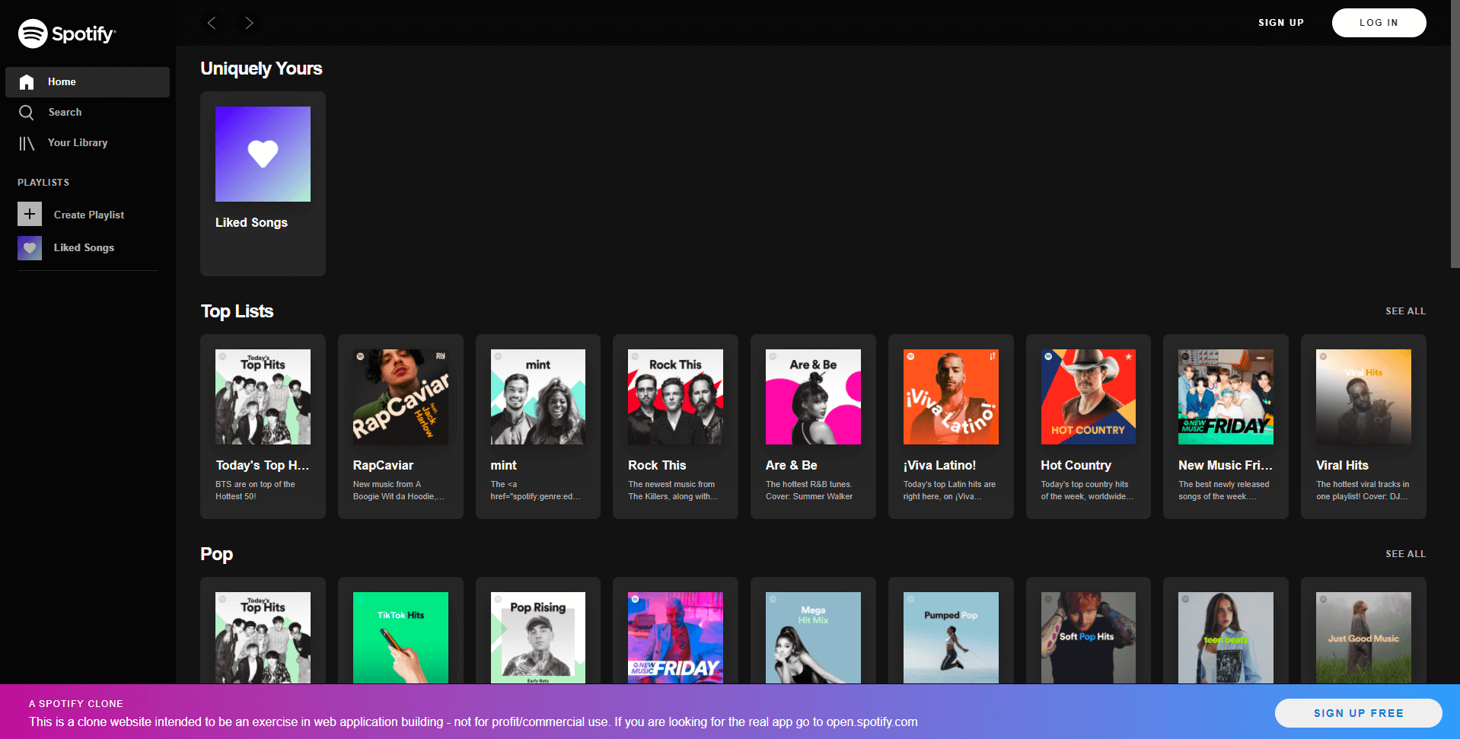Click 'BTS are on top of the Hottest 50!' description
The width and height of the screenshot is (1460, 739).
click(255, 490)
